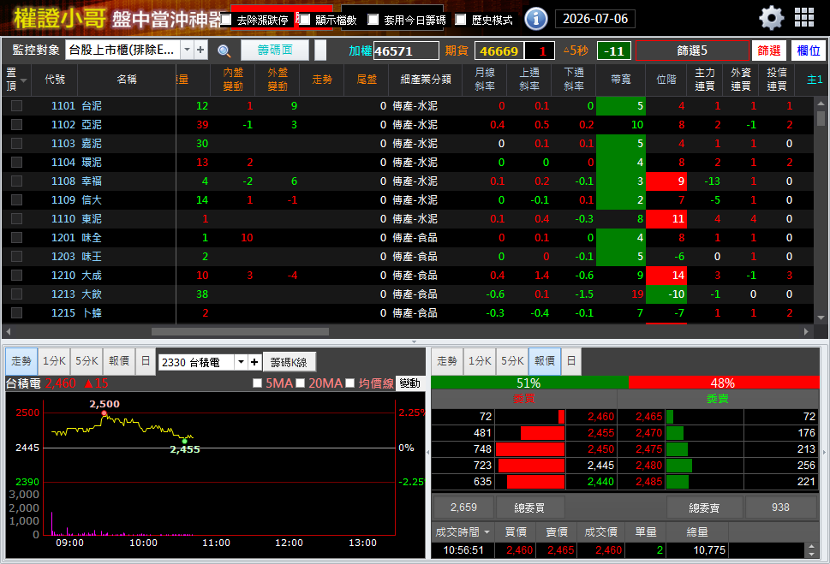Enable the 均價線 checkbox
Image resolution: width=830 pixels, height=564 pixels.
tap(349, 383)
